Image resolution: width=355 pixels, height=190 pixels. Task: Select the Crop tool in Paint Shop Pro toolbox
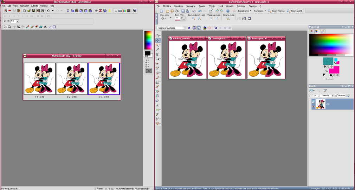tap(157, 54)
